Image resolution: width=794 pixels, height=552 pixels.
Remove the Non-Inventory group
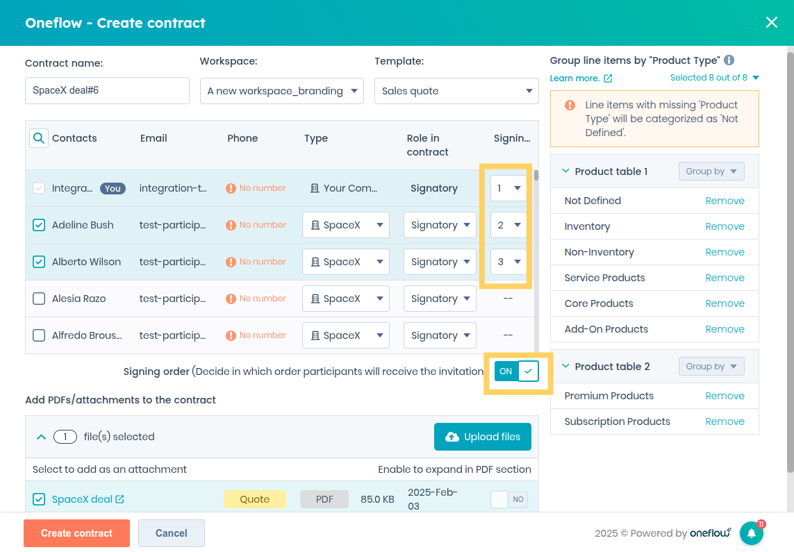tap(725, 253)
